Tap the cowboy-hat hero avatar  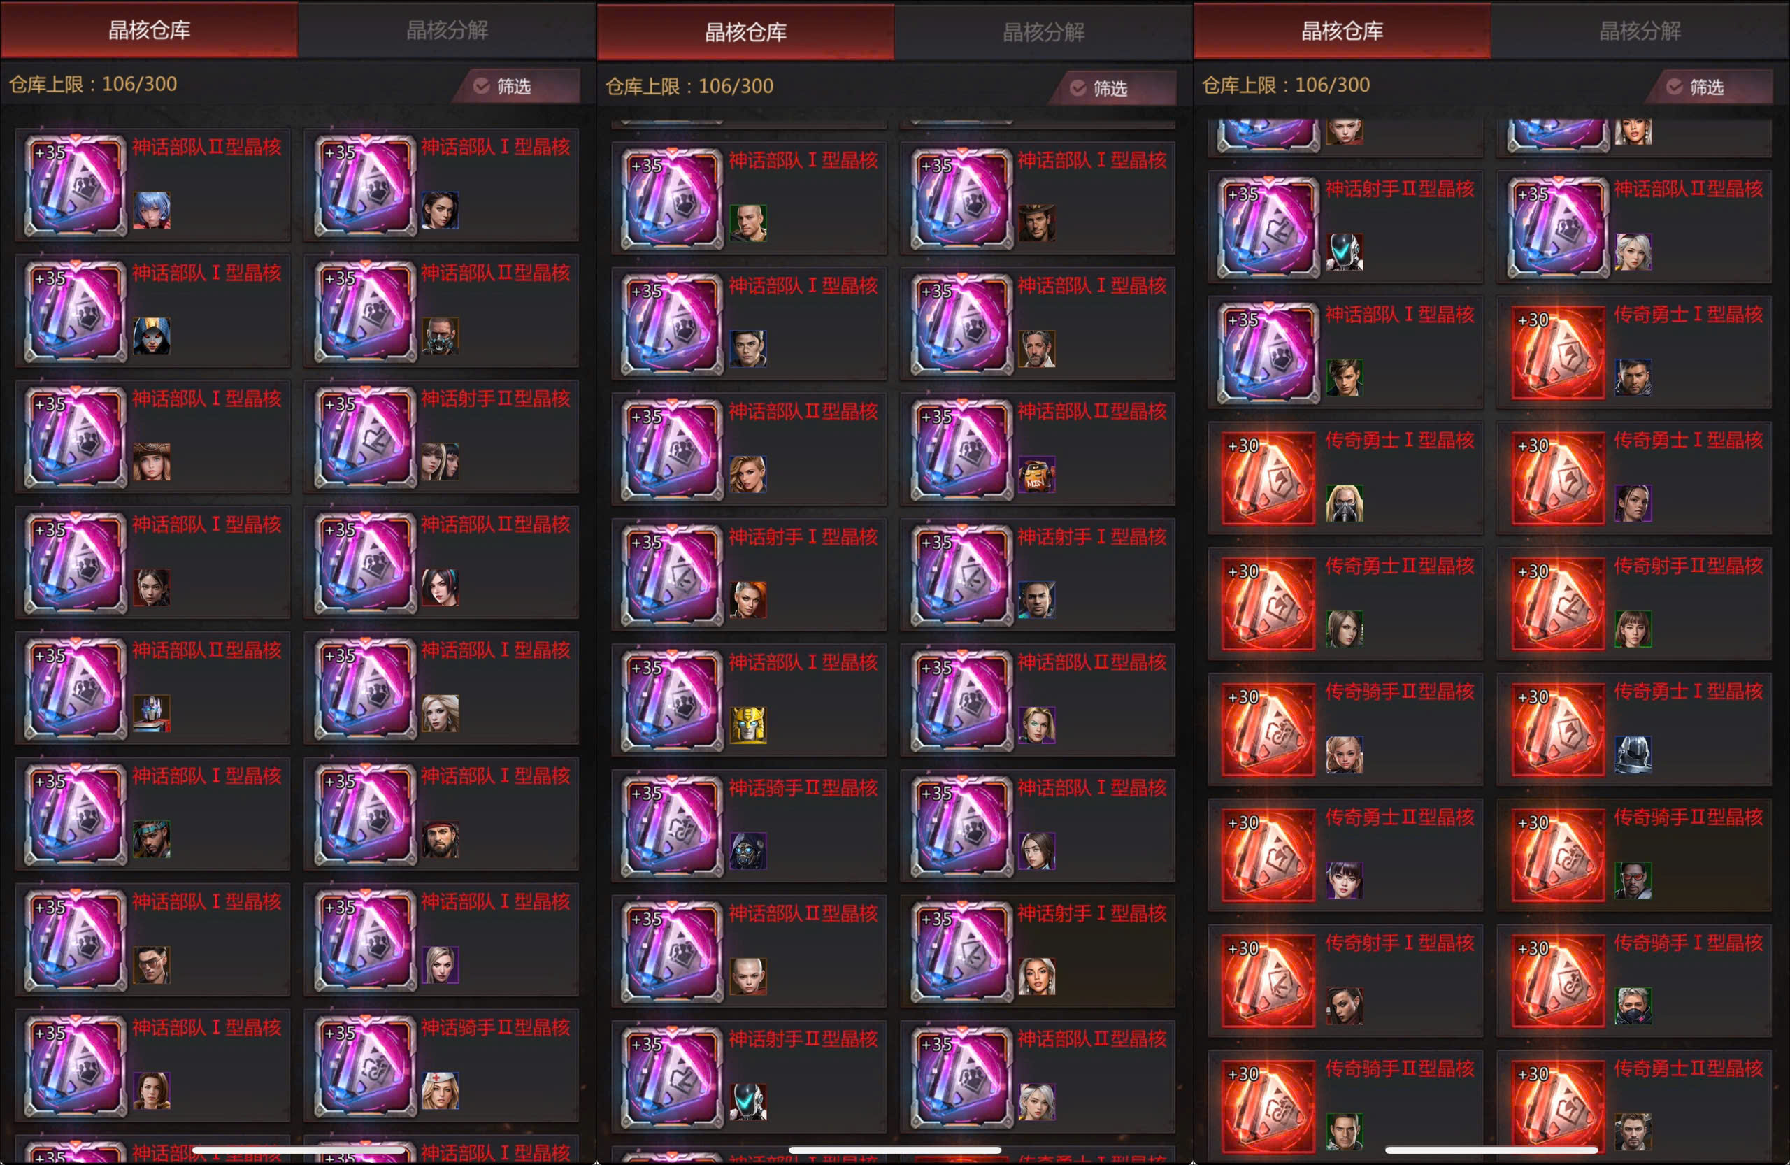tap(1037, 223)
